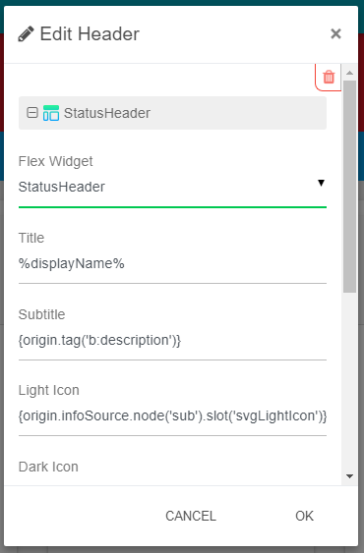Click the Flex Widget label

[x=55, y=161]
